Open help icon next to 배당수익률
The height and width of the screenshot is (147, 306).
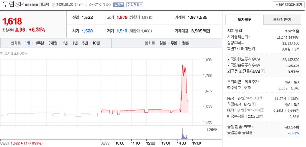261,116
